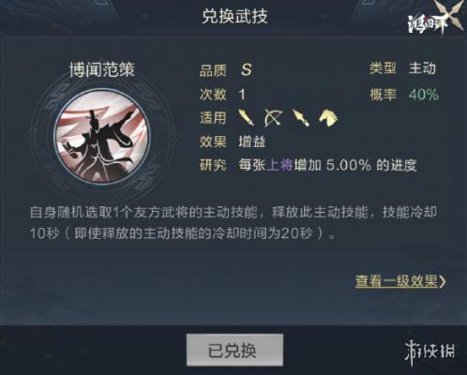Screen dimensions: 467x375
Task: Click the spear weapon type icon
Action: click(x=301, y=118)
